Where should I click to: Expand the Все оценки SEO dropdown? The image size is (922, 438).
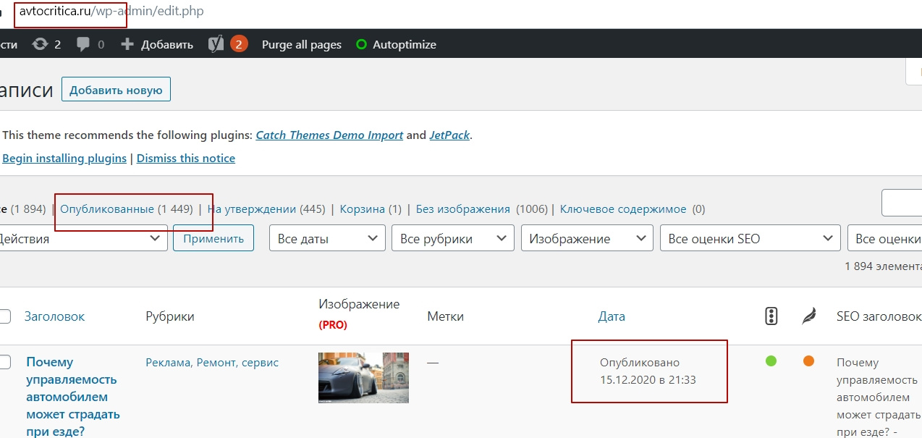tap(749, 238)
